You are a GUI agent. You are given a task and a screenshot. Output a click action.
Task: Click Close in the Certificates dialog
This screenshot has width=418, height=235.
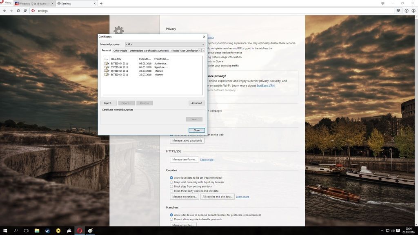point(197,130)
